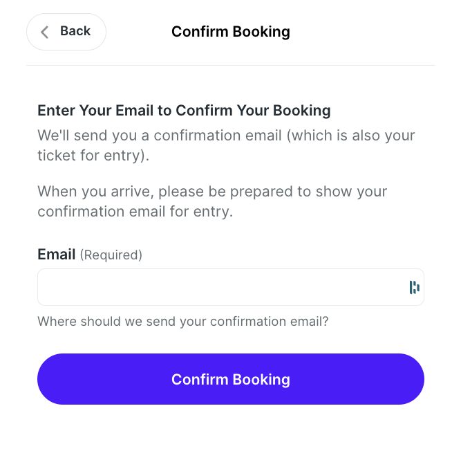Image resolution: width=452 pixels, height=451 pixels.
Task: Click the white Confirm Booking text on the button
Action: [231, 380]
